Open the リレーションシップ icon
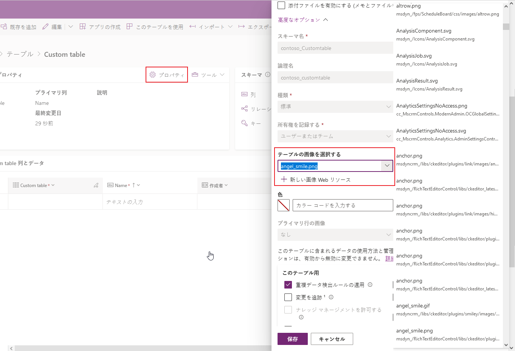The height and width of the screenshot is (351, 515). pyautogui.click(x=245, y=109)
